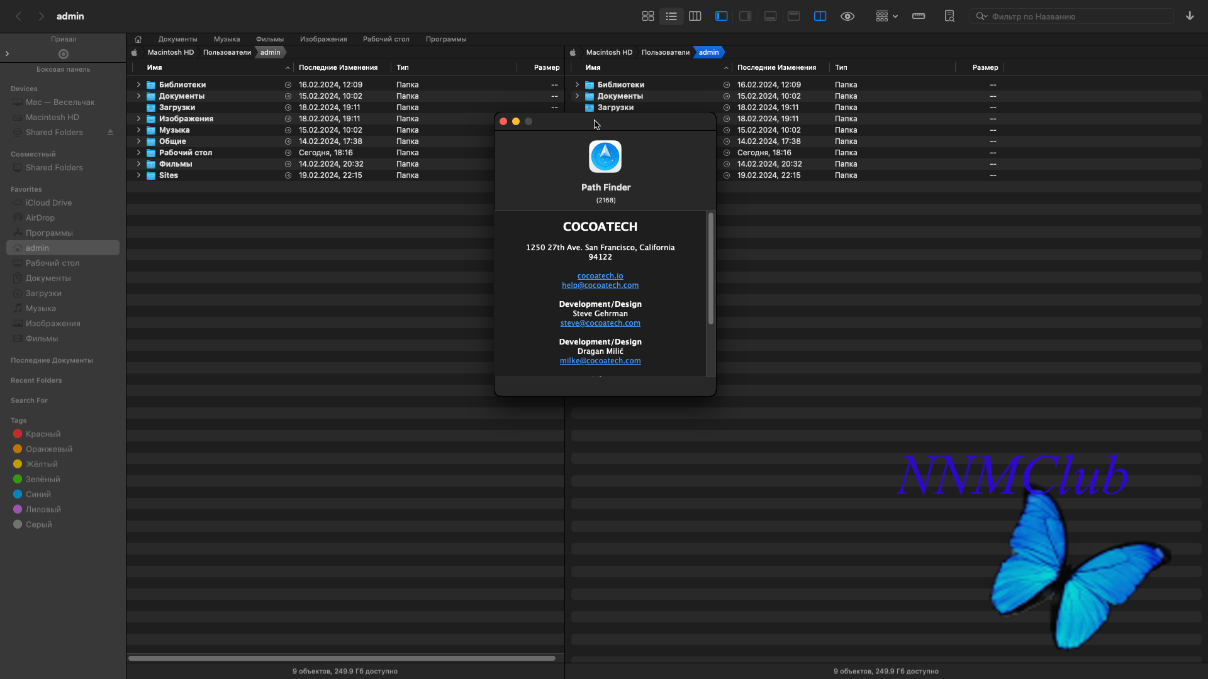This screenshot has height=679, width=1208.
Task: Select the Красный red tag
Action: [x=43, y=434]
